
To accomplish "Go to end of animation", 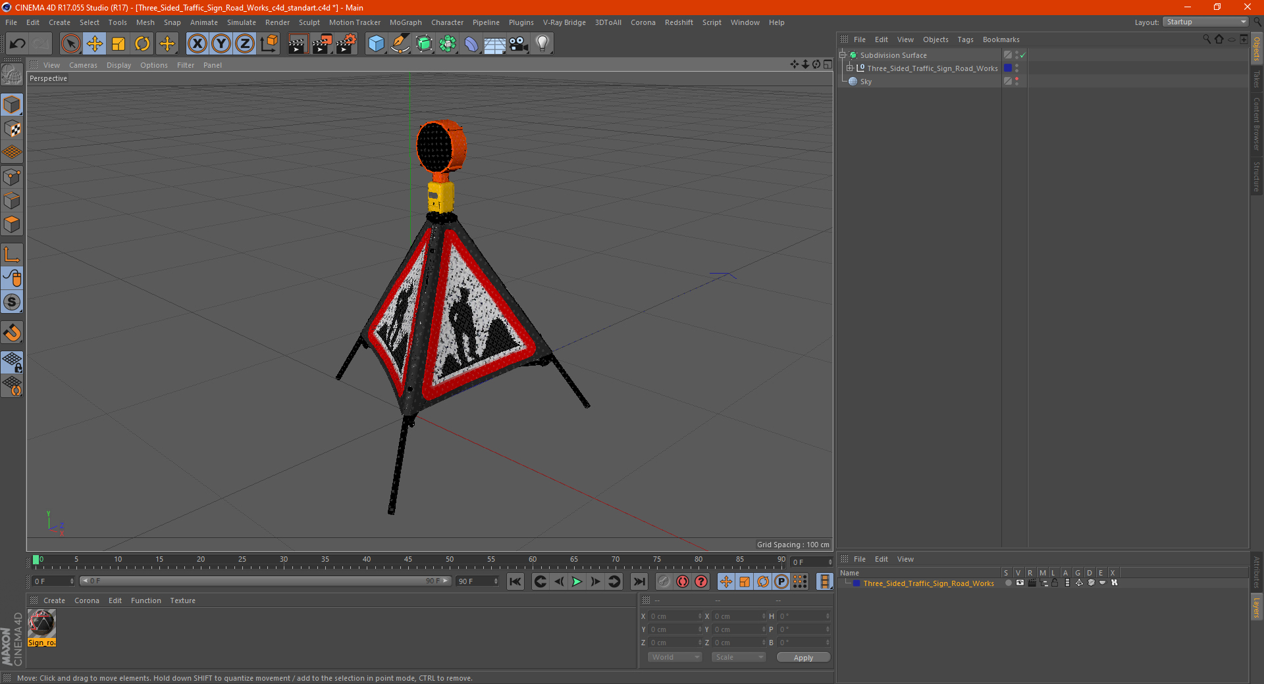I will pos(639,581).
